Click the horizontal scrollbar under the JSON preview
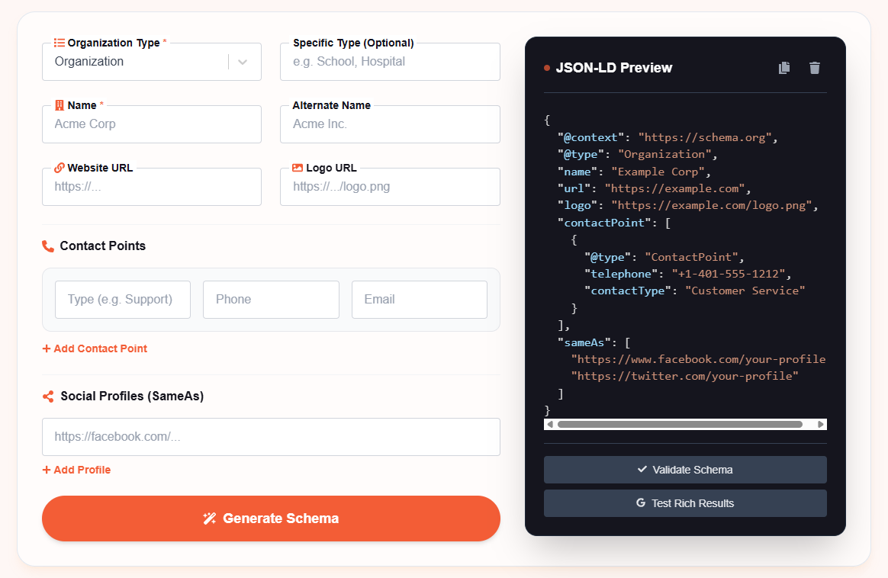 click(684, 424)
